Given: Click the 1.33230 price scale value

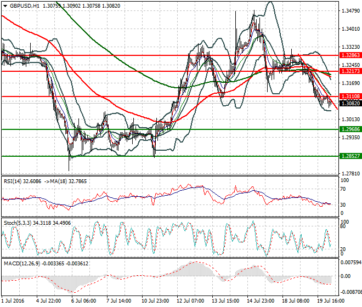Looking at the screenshot, I should [x=350, y=47].
